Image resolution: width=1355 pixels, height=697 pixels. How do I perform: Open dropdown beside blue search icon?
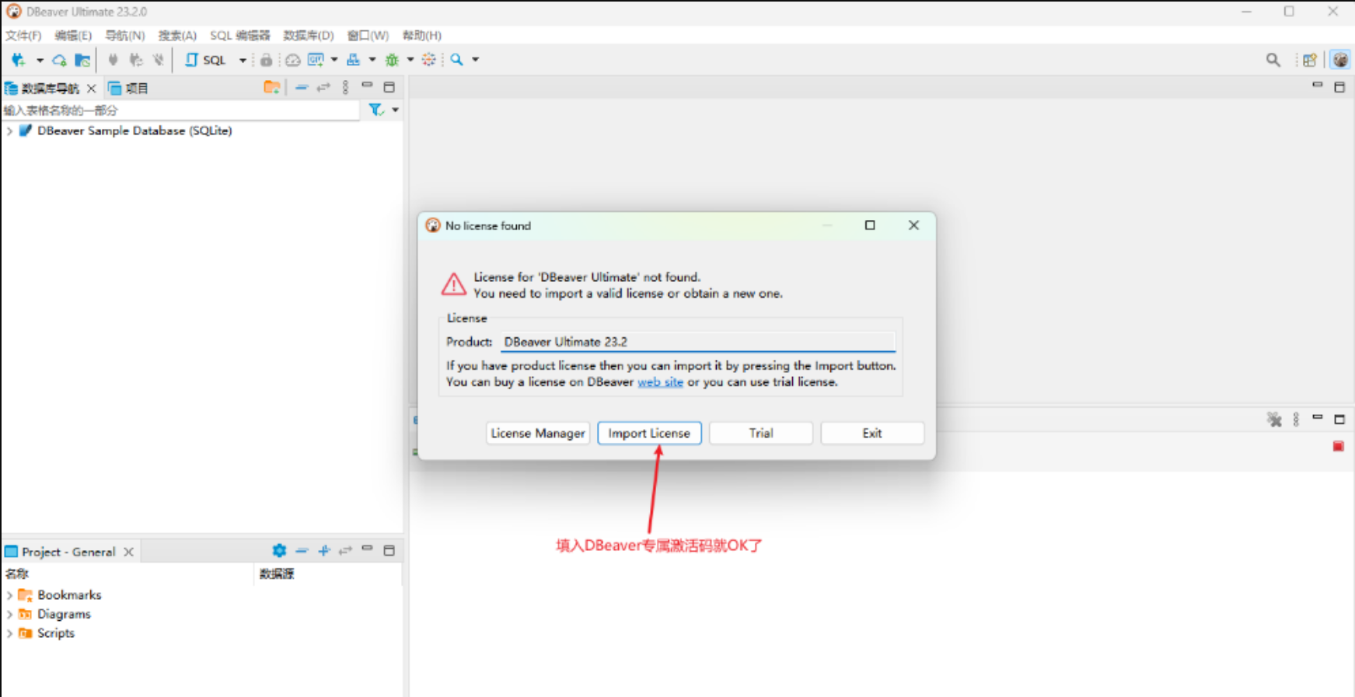point(476,60)
